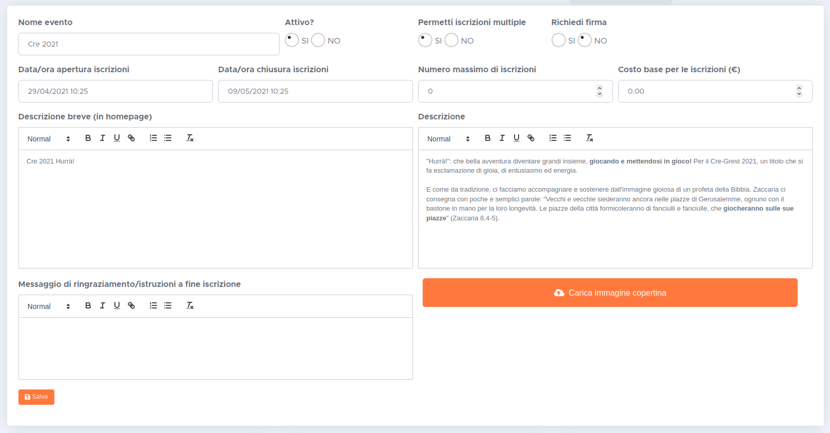This screenshot has height=433, width=830.
Task: Add bullet list in Messaggio di ringraziamento editor
Action: (x=168, y=305)
